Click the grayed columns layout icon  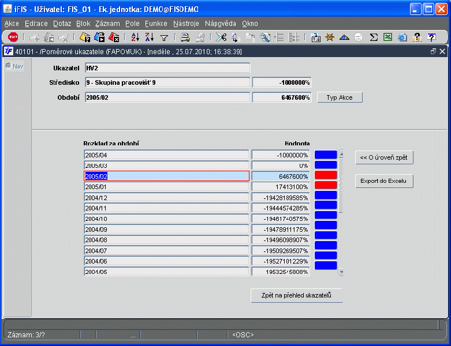pos(294,37)
